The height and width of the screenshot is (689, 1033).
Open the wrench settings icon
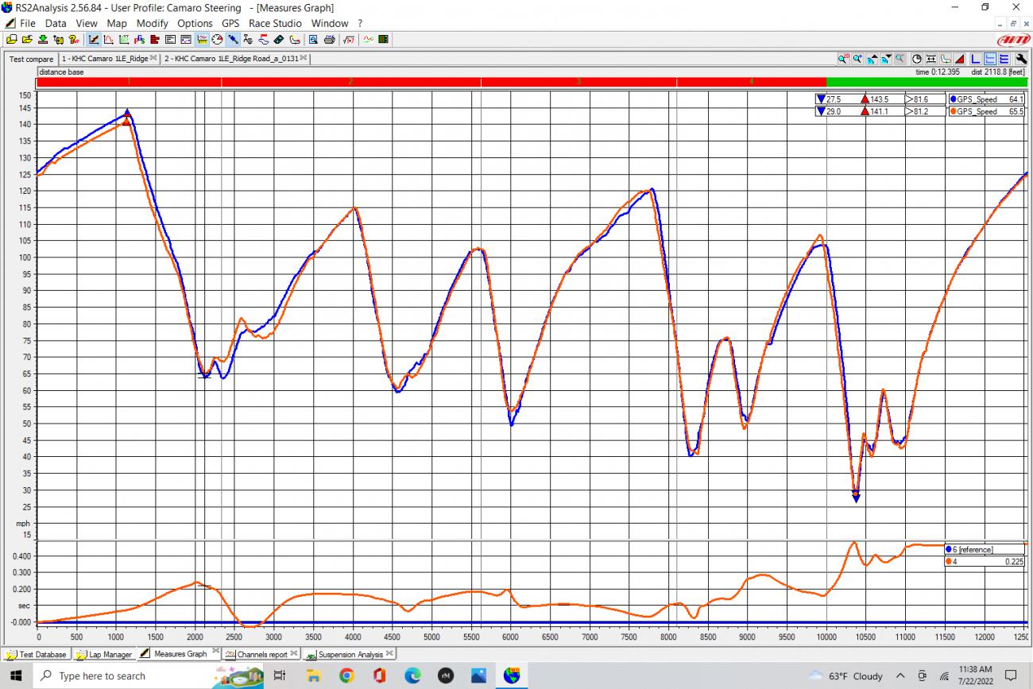click(1021, 59)
